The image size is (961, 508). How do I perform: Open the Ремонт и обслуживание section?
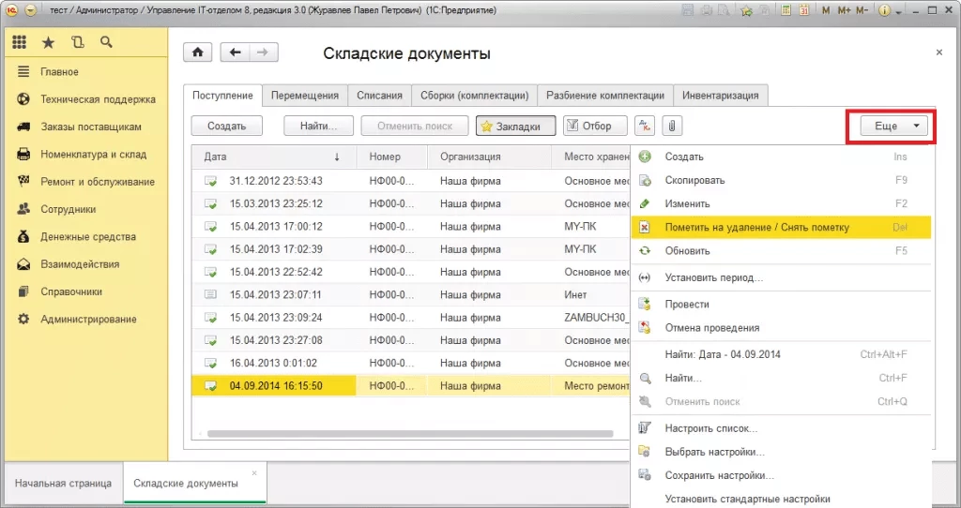tap(98, 182)
